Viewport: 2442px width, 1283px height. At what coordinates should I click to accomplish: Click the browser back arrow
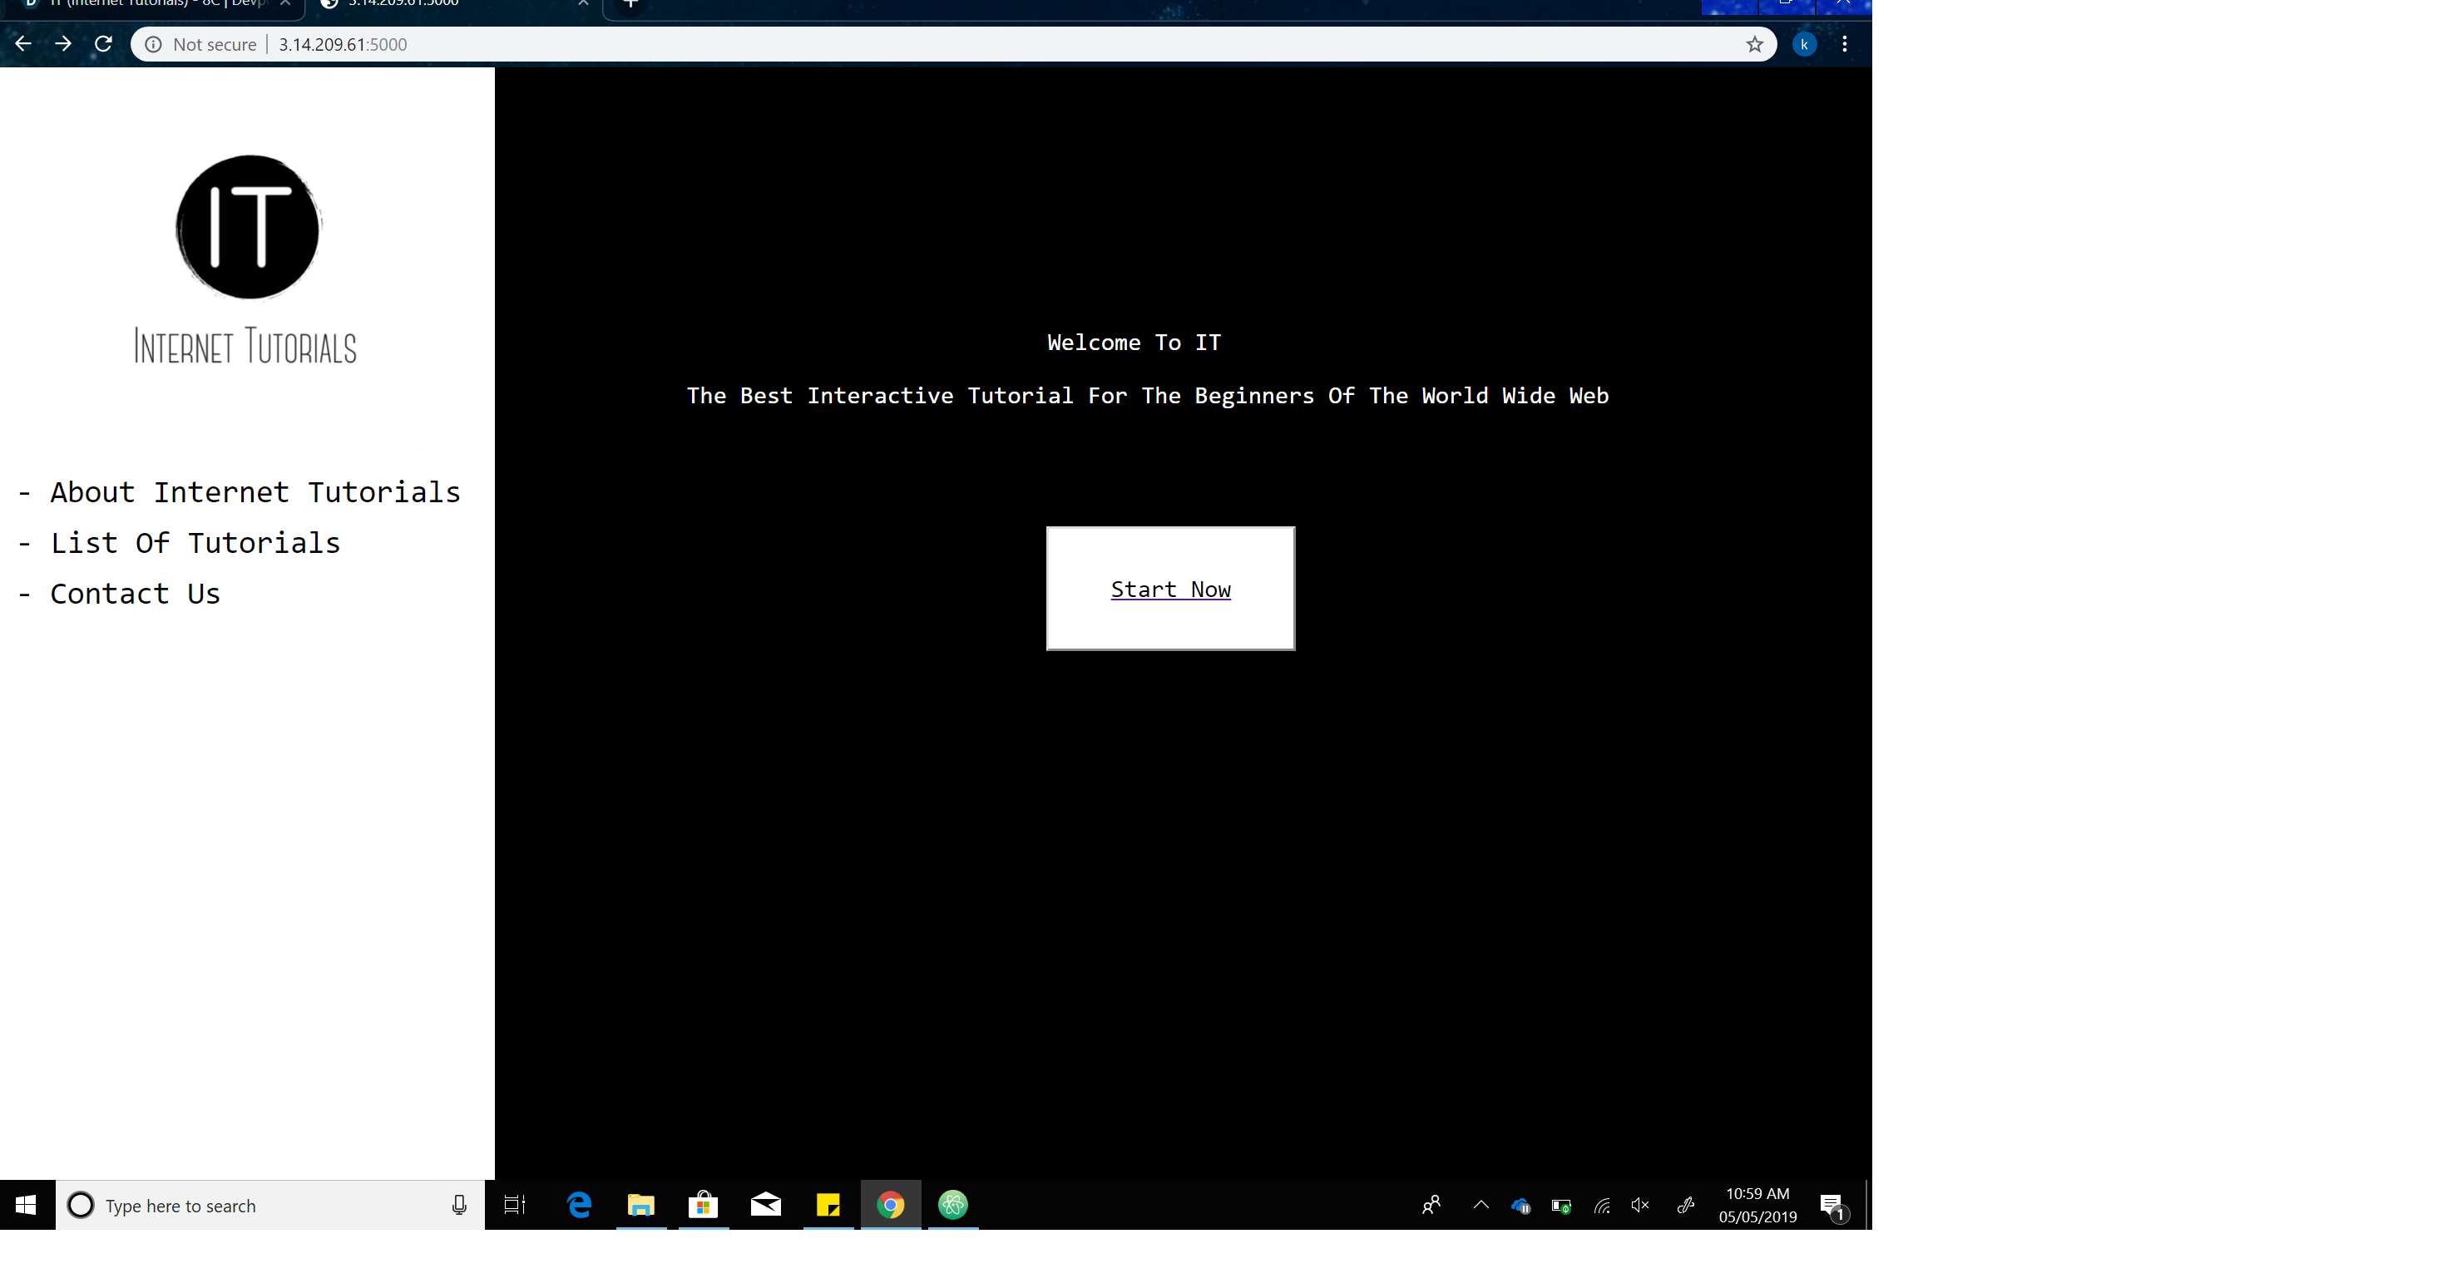point(23,43)
